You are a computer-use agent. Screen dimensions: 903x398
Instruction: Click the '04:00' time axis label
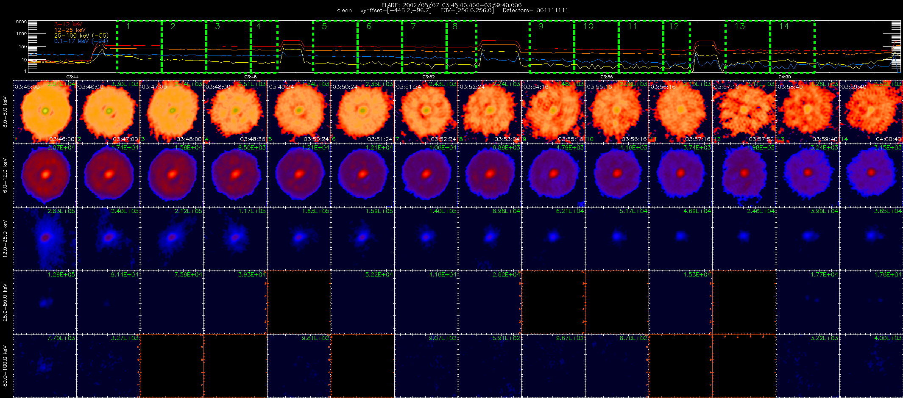785,77
